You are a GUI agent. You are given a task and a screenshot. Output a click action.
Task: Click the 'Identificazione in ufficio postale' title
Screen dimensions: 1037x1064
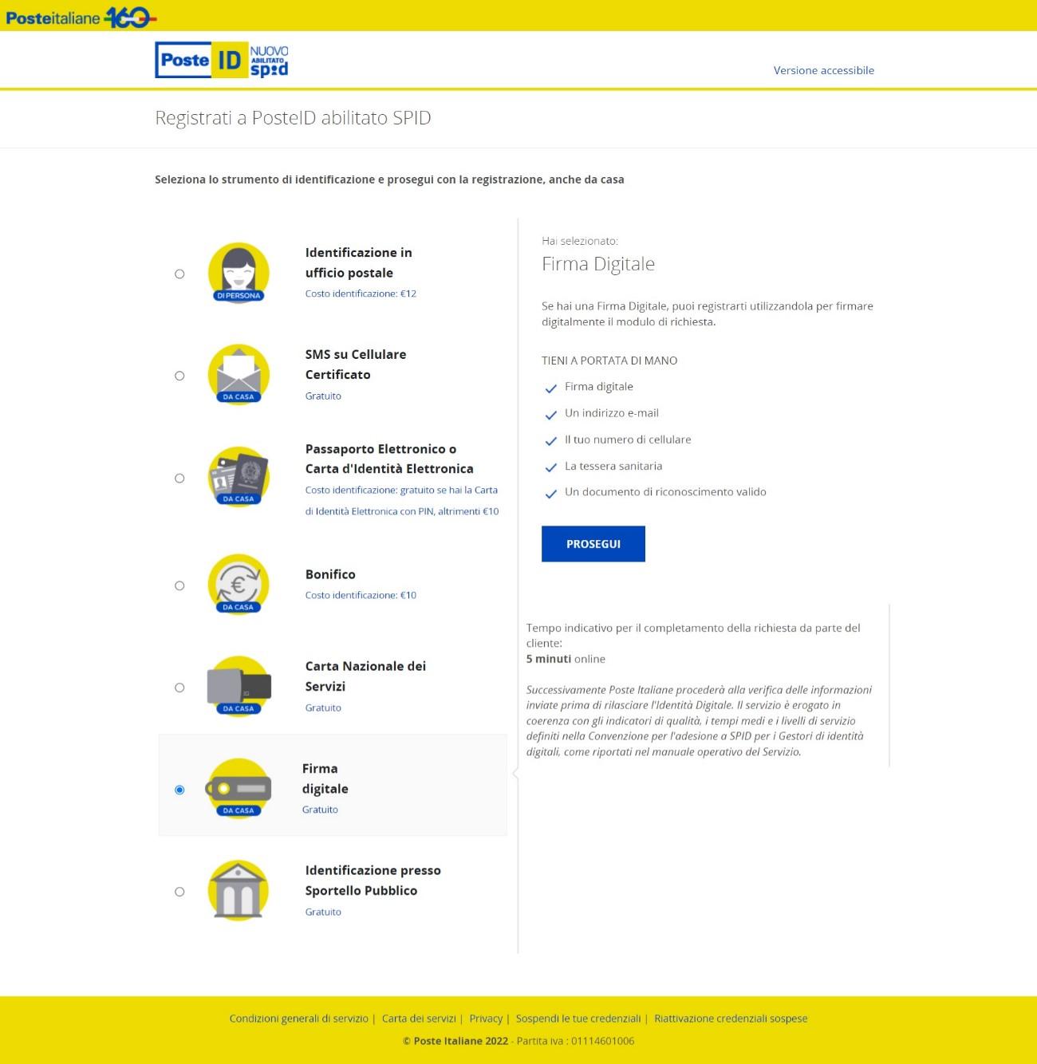(359, 262)
